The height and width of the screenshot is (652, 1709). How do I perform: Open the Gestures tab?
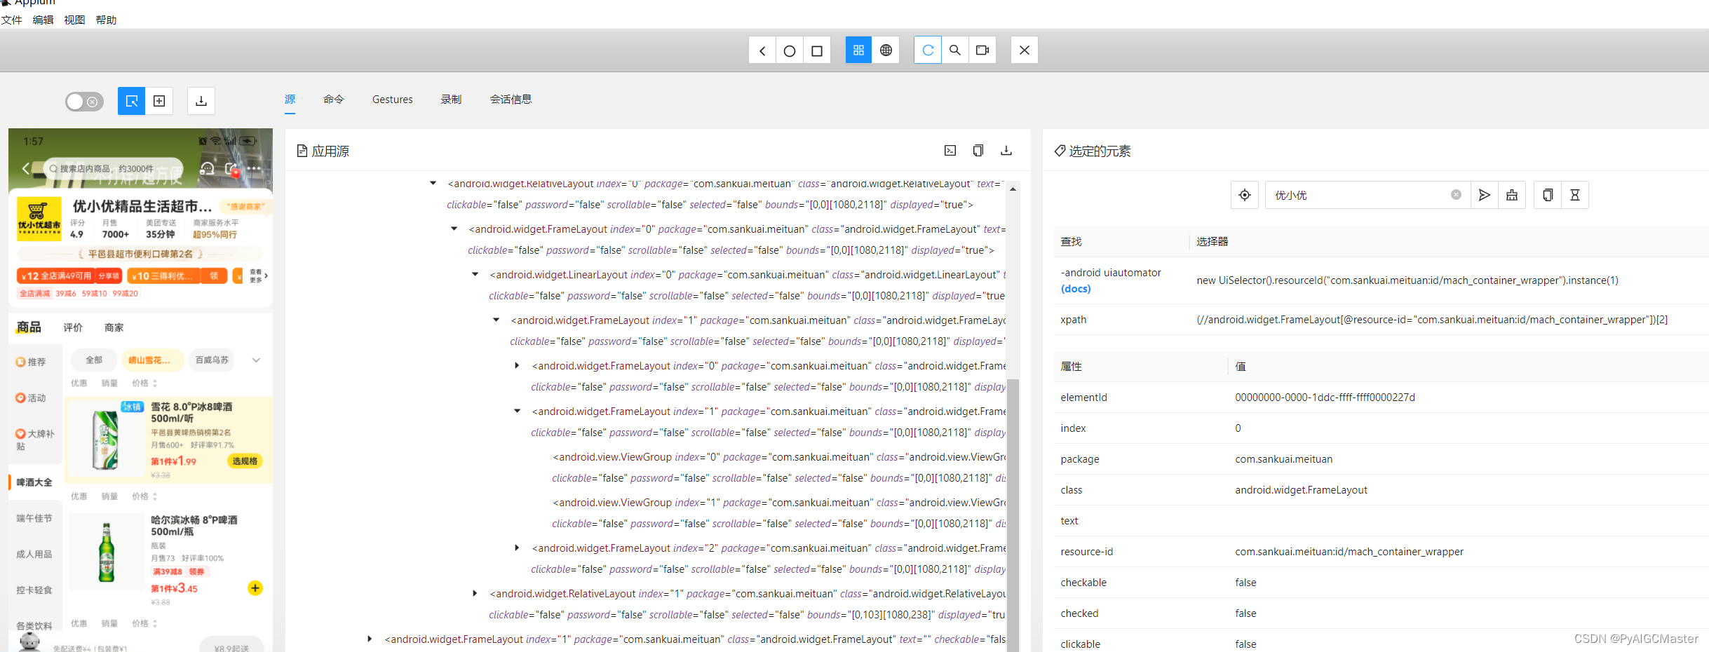(393, 100)
